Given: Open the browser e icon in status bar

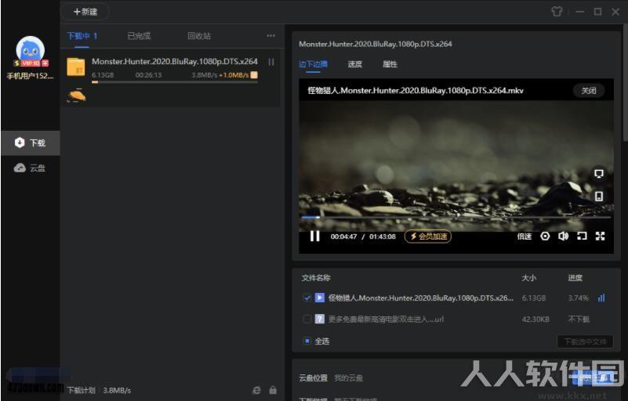Looking at the screenshot, I should coord(256,390).
